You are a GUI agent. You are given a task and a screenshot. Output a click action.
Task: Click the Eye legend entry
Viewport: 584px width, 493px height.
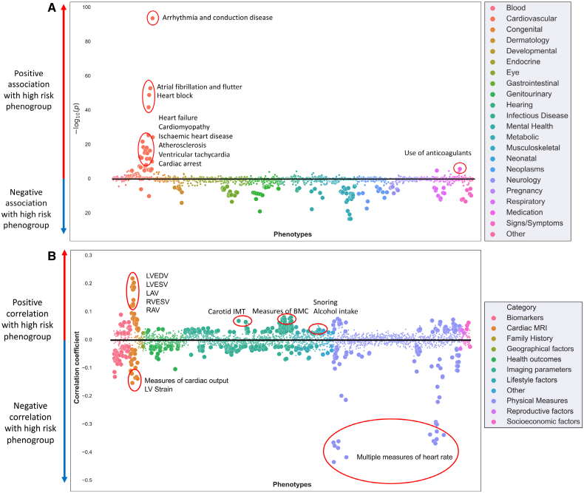click(512, 72)
